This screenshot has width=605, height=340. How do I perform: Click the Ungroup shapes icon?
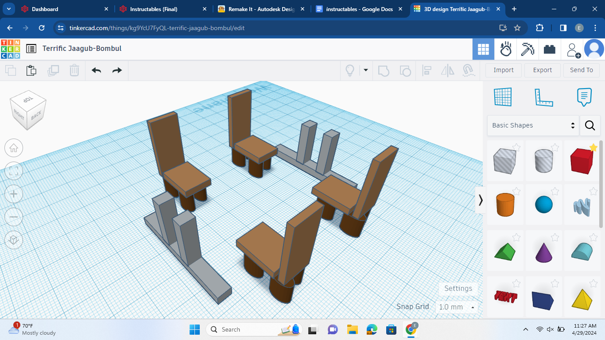(x=405, y=70)
